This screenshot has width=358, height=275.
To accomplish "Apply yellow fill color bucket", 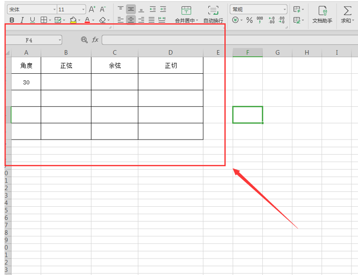I will (73, 20).
